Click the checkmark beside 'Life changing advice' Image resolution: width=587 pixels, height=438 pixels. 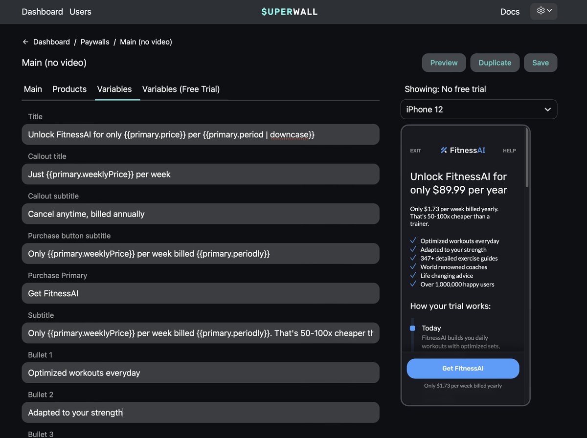click(414, 275)
